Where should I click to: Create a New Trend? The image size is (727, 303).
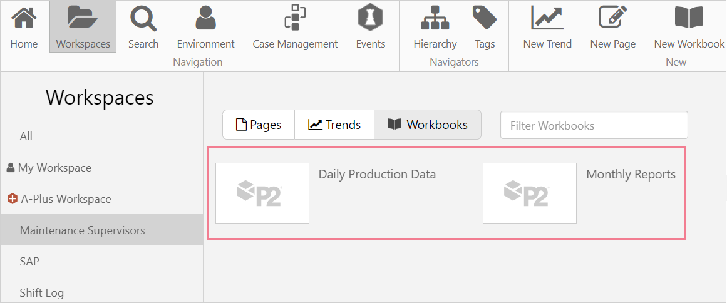coord(547,18)
